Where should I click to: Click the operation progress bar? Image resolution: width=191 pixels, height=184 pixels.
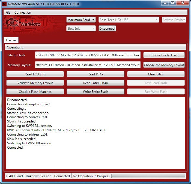point(148,176)
